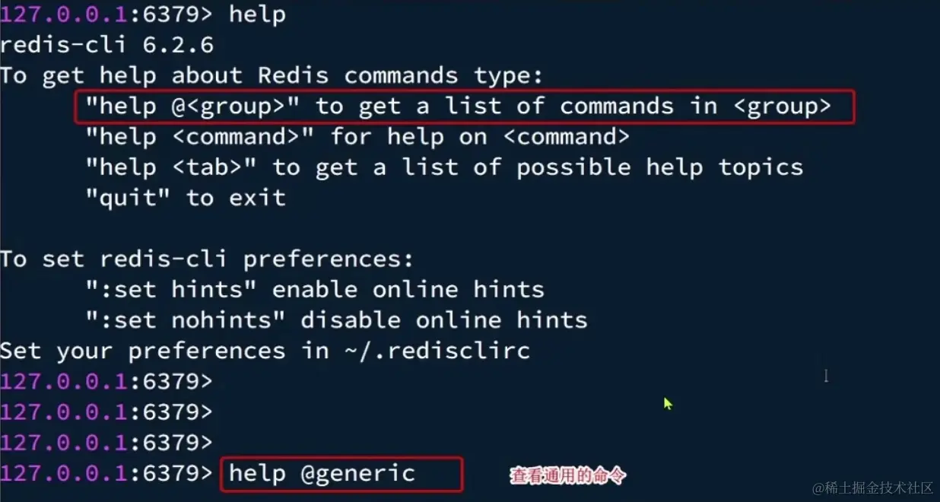This screenshot has width=940, height=502.
Task: Click the "redis-cli 6.2.6" version line
Action: [106, 45]
